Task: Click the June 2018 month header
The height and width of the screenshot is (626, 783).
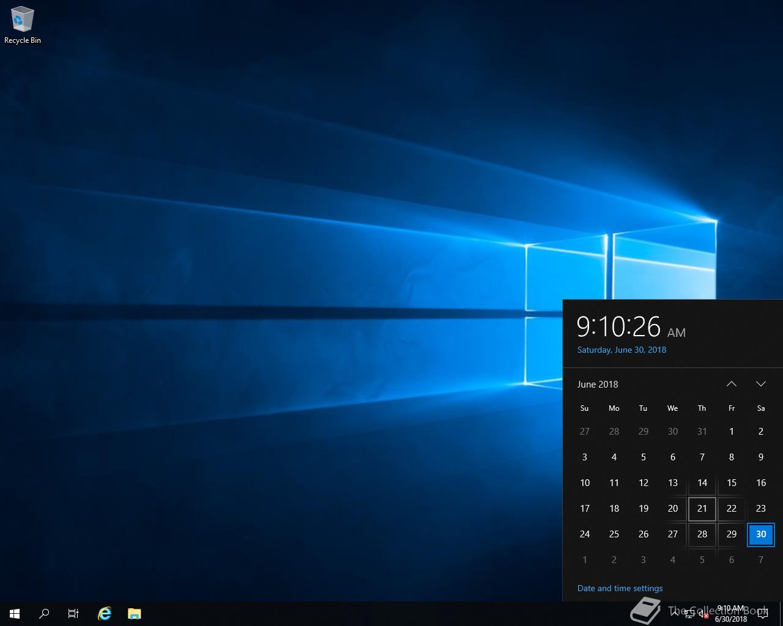Action: coord(598,384)
